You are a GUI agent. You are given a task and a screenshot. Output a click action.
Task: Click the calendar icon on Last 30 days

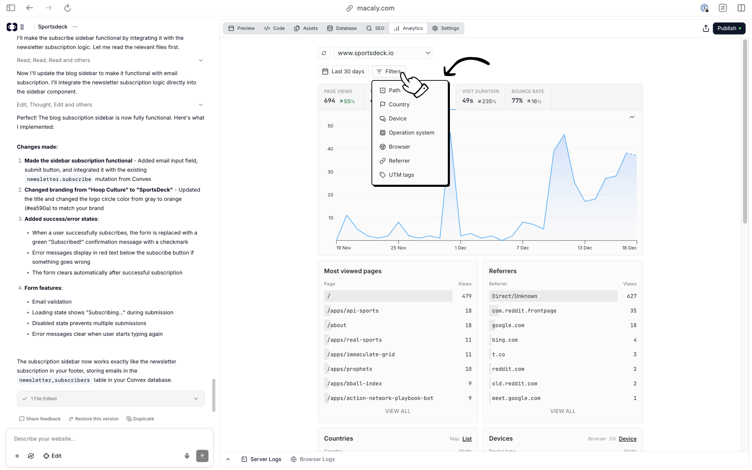[325, 71]
